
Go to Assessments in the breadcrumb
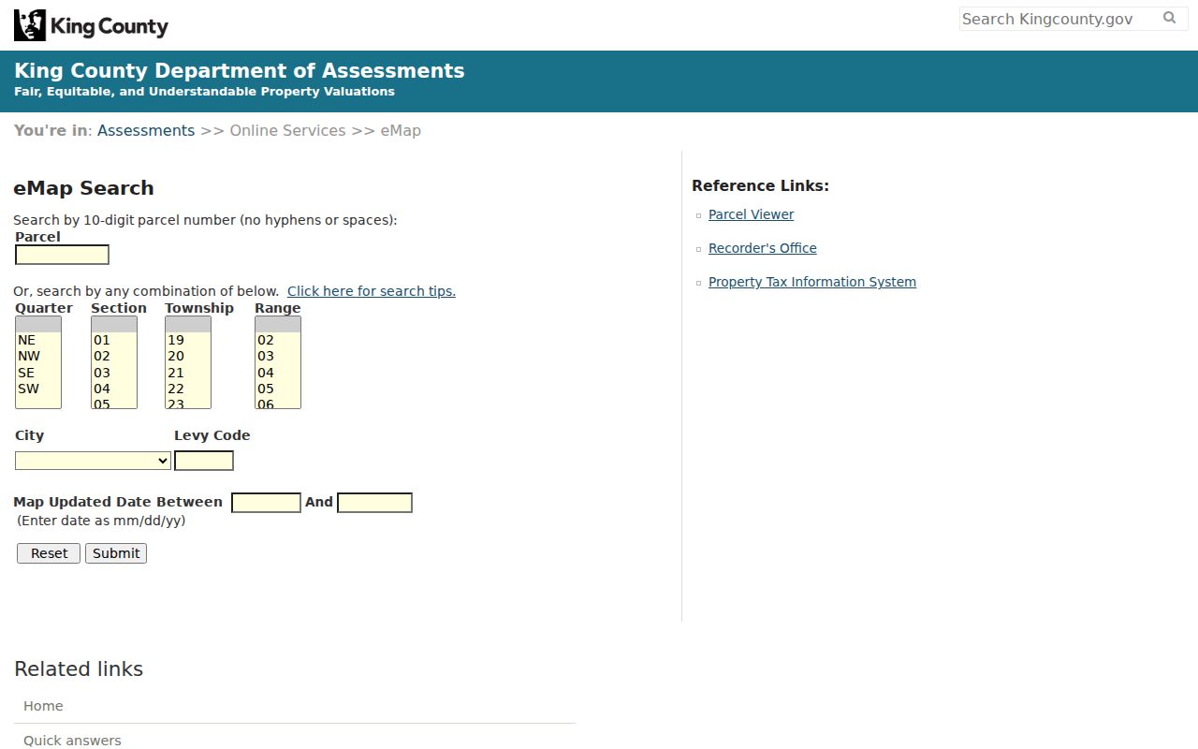click(146, 130)
